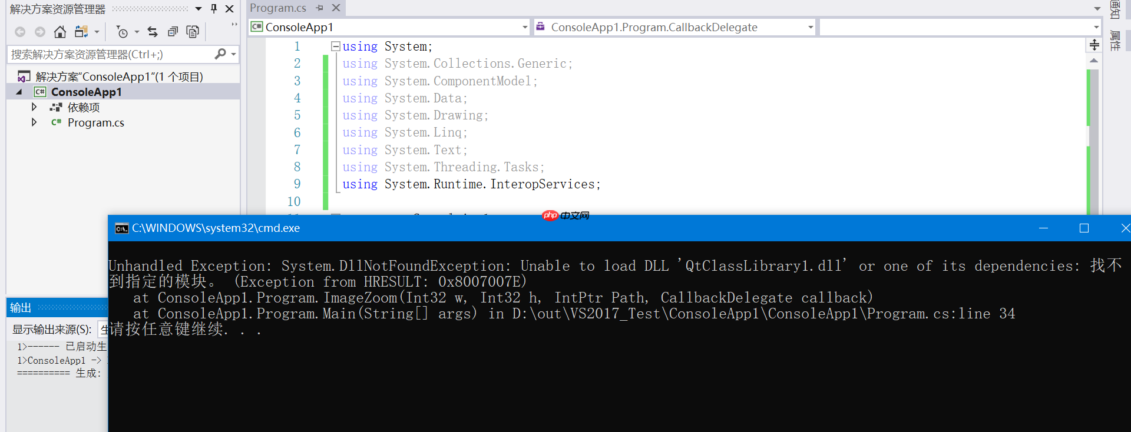The height and width of the screenshot is (432, 1131).
Task: Click the editor vertical scrollbar up arrow
Action: [1094, 61]
